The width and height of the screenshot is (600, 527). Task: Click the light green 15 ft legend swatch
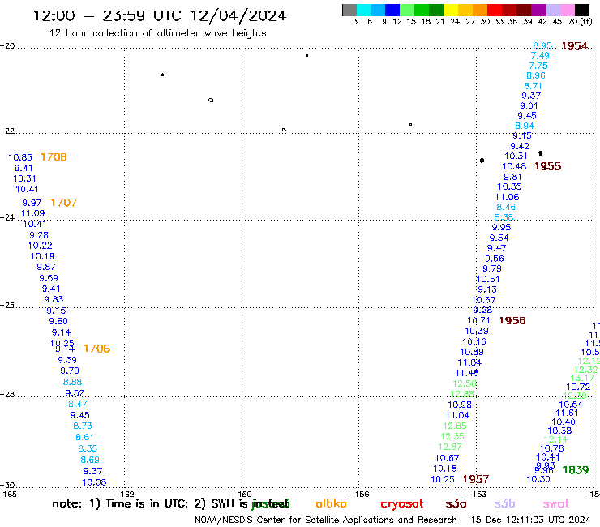coord(407,10)
